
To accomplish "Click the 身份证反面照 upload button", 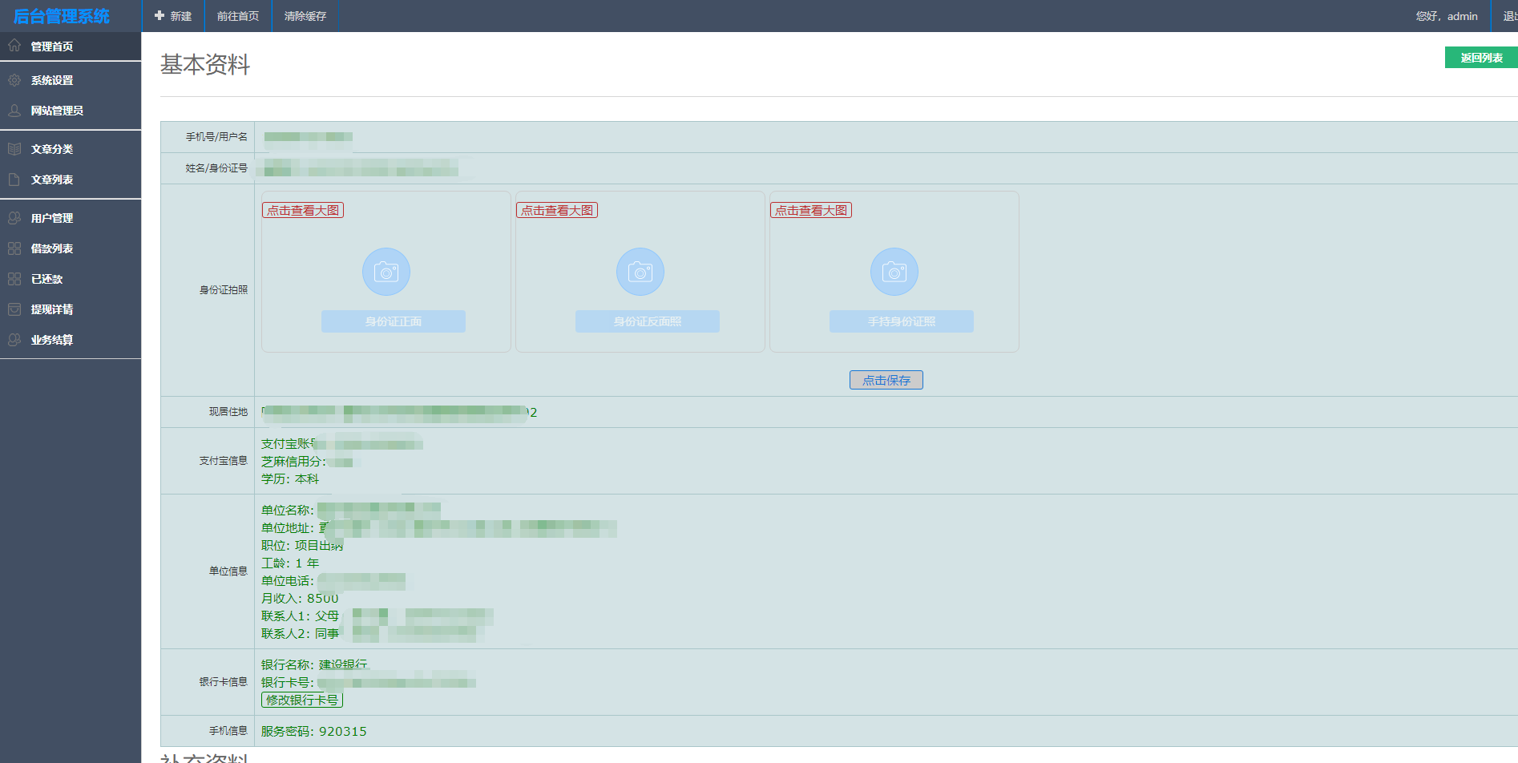I will coord(648,321).
